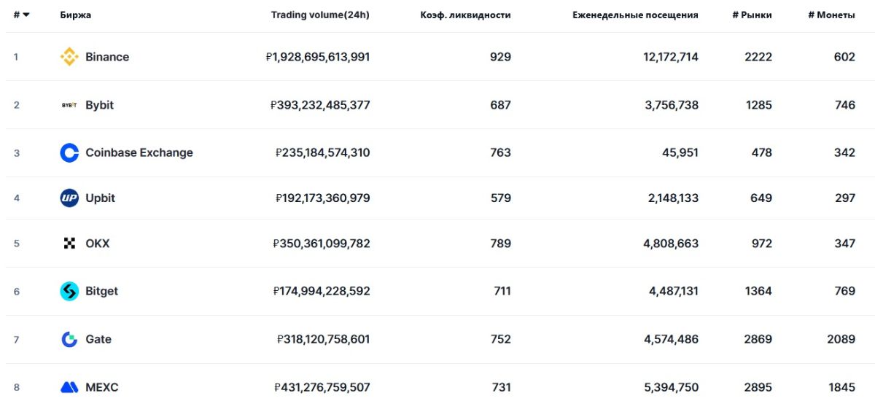Toggle rank sort arrow next to #
875x404 pixels.
click(x=26, y=15)
